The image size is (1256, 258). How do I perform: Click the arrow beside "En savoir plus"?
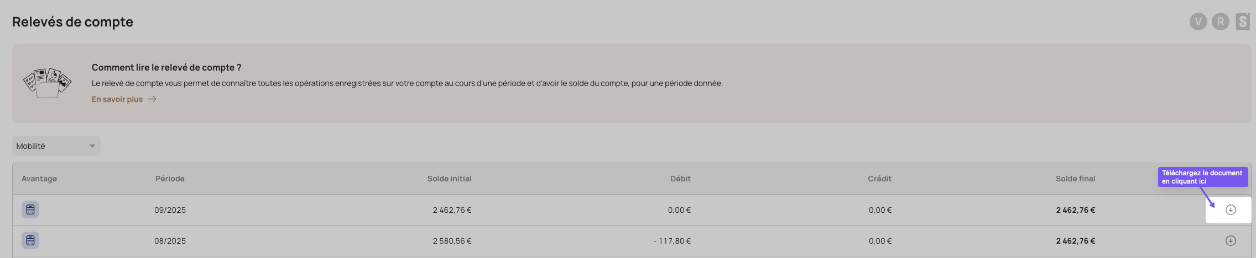152,99
